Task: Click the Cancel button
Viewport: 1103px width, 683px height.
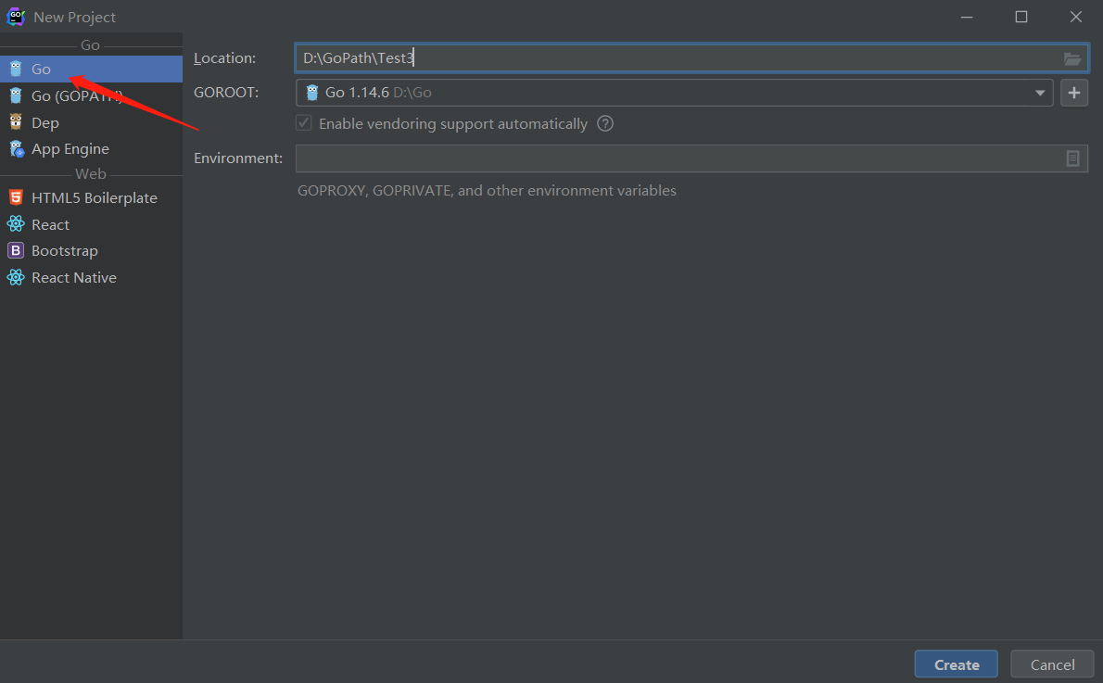Action: pos(1052,664)
